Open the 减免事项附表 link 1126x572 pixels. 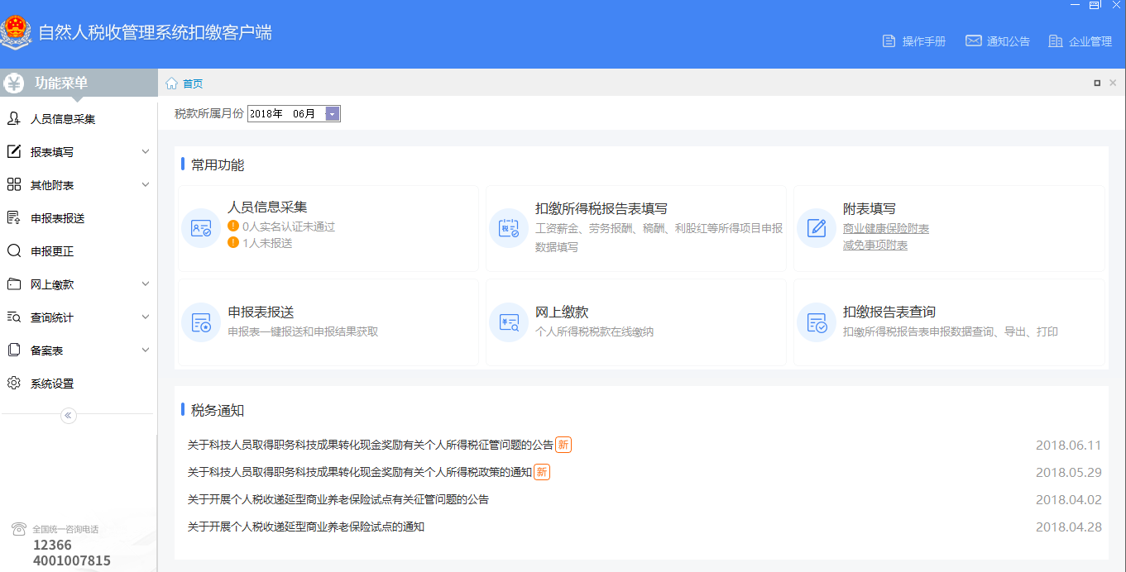[876, 246]
